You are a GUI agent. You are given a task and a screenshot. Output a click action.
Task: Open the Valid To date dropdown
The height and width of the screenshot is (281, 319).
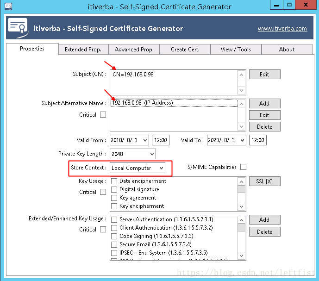[x=242, y=140]
